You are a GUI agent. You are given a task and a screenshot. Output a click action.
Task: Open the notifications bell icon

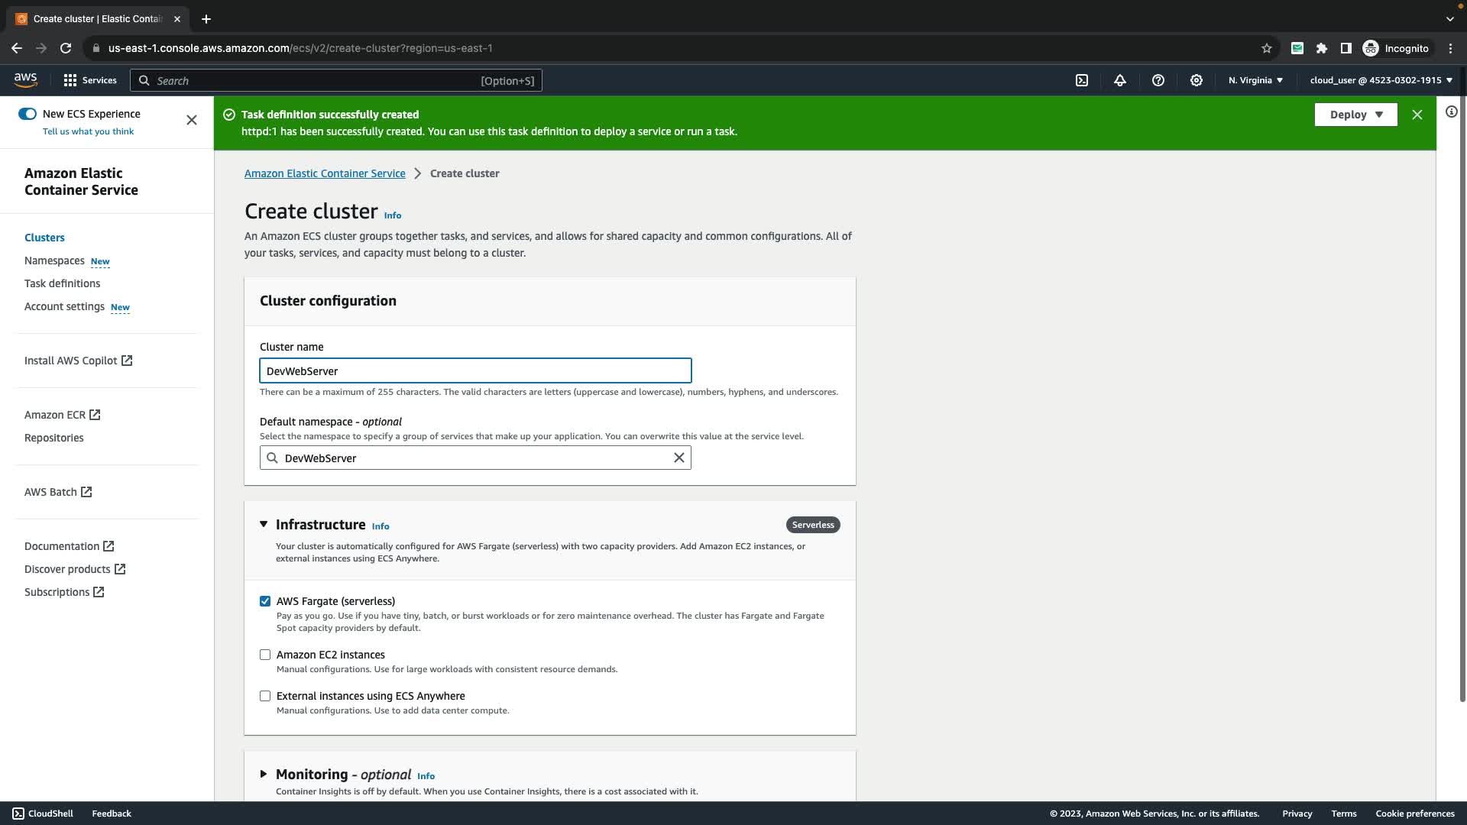(x=1120, y=80)
